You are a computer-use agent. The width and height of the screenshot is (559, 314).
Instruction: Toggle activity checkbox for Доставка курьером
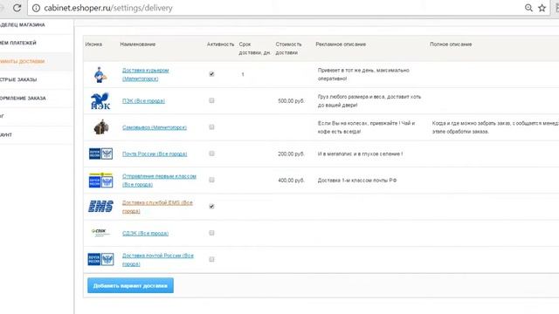[x=211, y=74]
